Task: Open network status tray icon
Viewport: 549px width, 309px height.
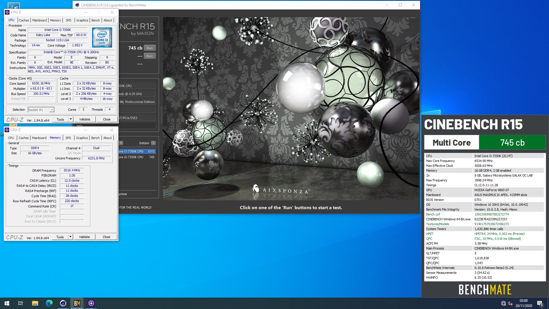Action: pos(503,303)
